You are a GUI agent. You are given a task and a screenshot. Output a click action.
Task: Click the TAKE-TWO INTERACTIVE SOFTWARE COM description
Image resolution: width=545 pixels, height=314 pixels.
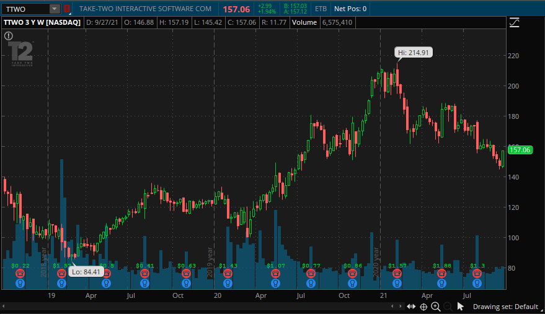point(145,9)
